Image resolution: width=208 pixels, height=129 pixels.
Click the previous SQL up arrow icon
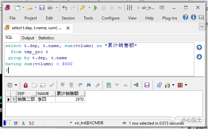[199, 47]
